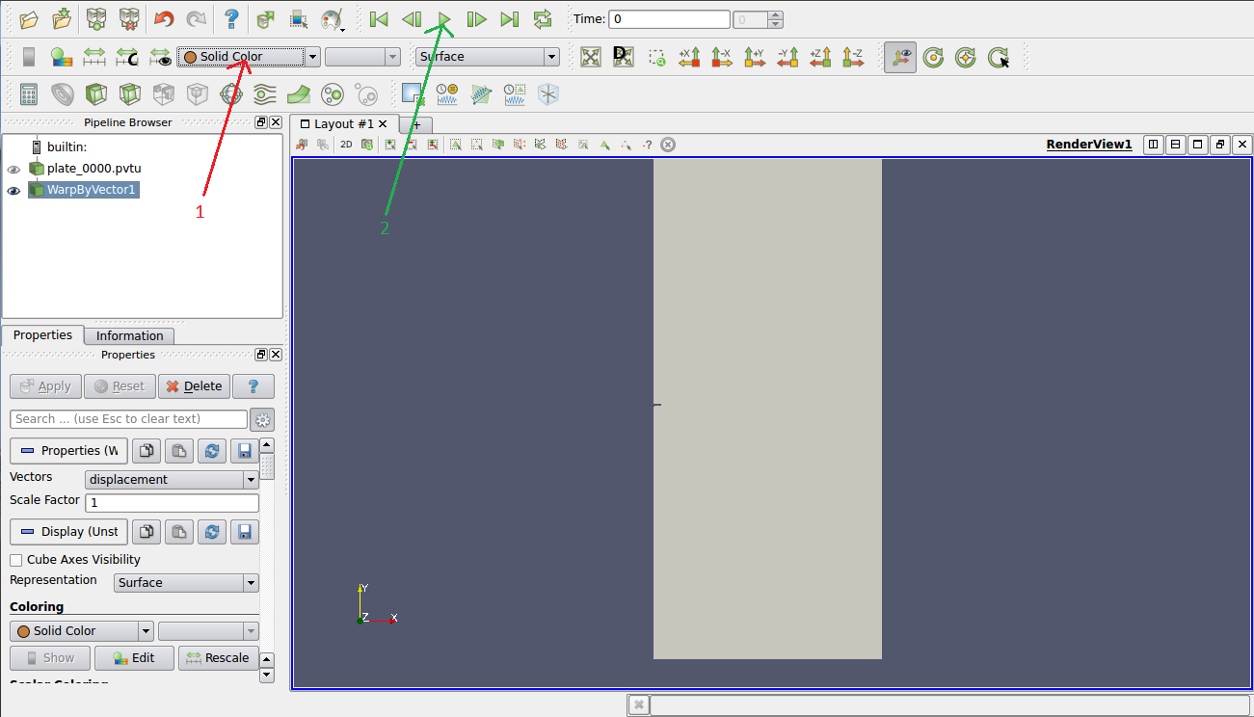This screenshot has width=1254, height=717.
Task: Click the properties search field
Action: pos(128,419)
